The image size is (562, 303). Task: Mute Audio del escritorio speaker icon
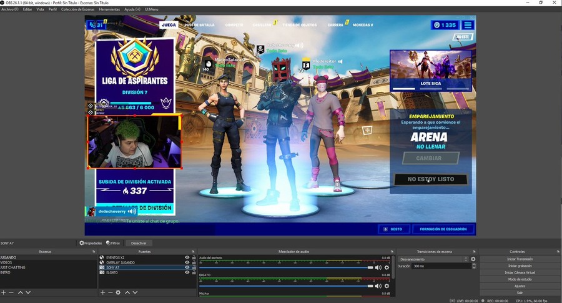(378, 267)
